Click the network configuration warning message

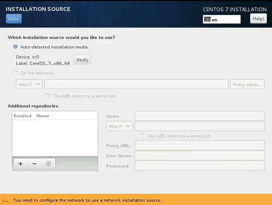87,200
